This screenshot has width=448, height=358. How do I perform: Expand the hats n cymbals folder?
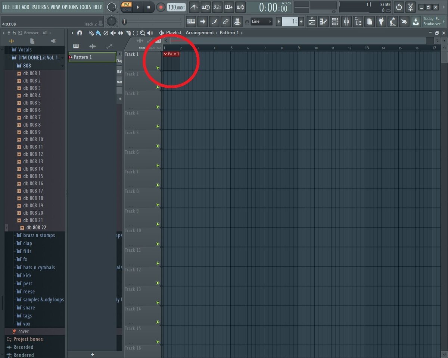coord(39,267)
